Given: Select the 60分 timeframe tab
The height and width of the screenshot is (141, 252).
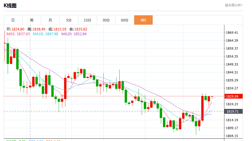Looking at the screenshot, I should coord(125,20).
